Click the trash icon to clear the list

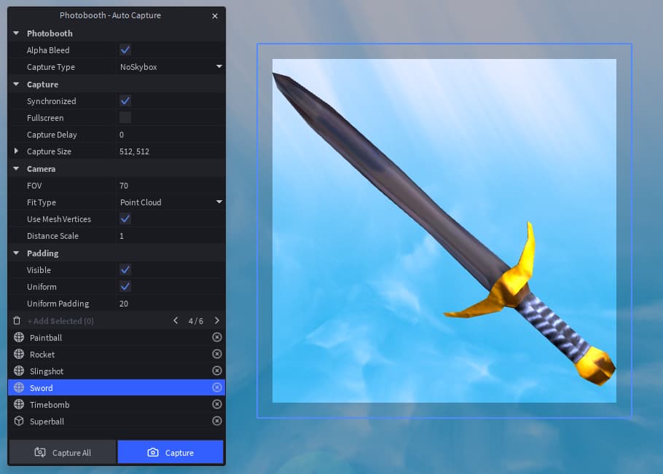pos(17,320)
